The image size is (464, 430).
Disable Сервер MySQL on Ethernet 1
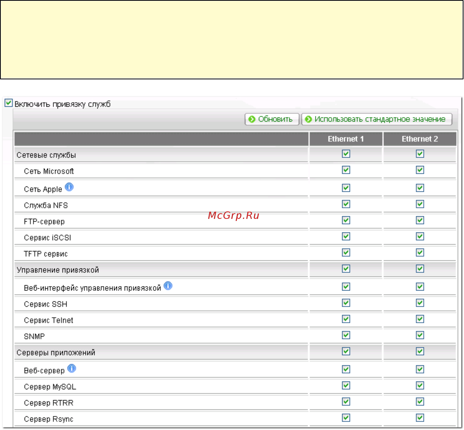pos(346,385)
